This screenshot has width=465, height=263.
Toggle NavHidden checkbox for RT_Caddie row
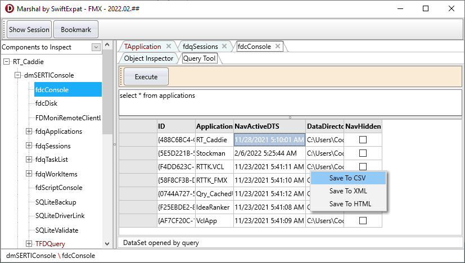(363, 139)
